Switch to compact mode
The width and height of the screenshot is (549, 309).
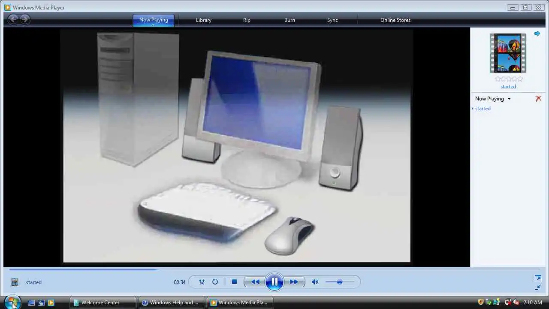tap(538, 288)
